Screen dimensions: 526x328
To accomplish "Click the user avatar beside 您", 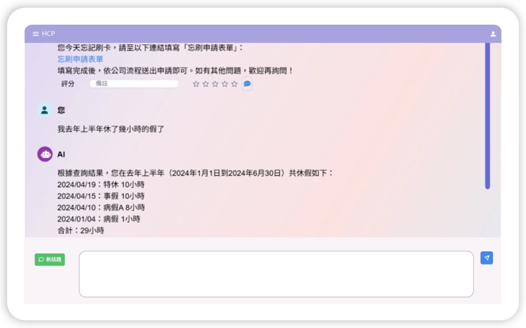I will coord(45,110).
